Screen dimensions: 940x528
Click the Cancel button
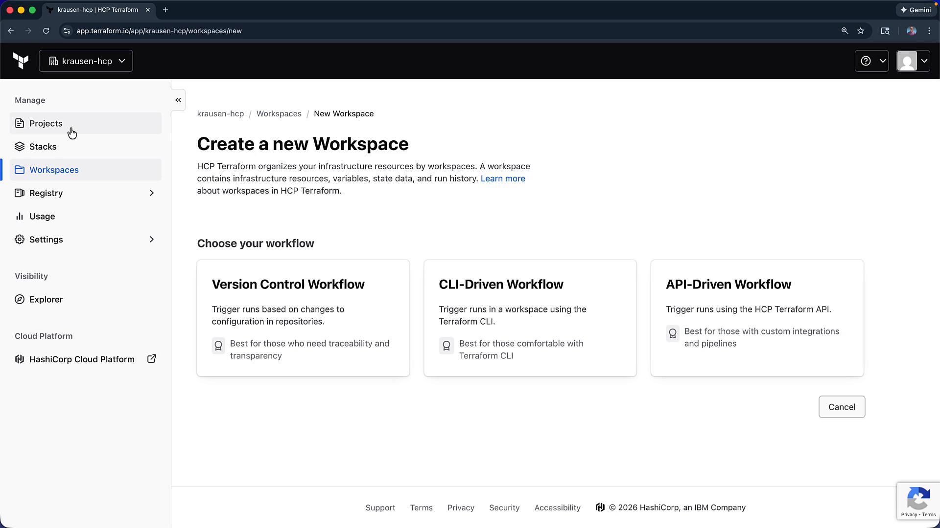click(x=842, y=407)
